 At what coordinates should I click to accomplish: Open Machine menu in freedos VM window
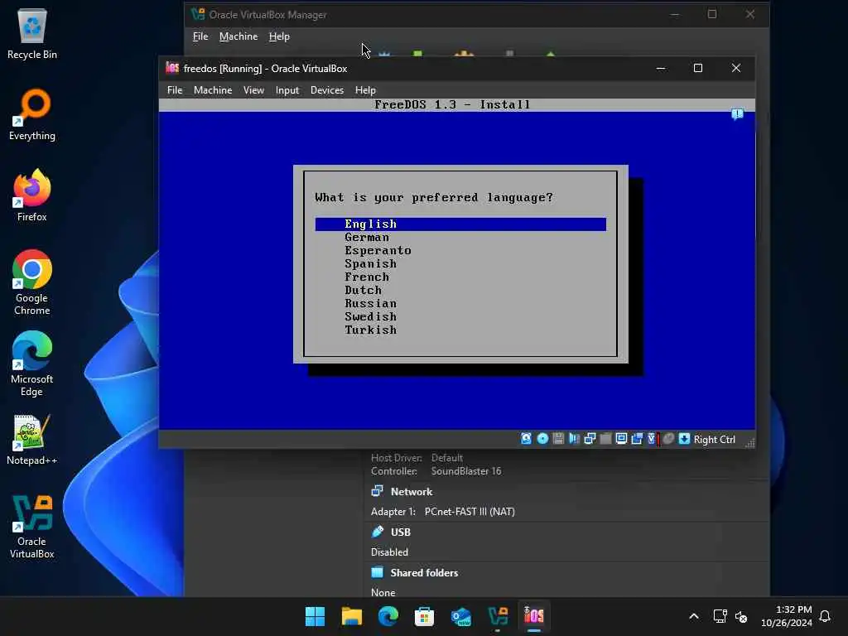pos(213,90)
